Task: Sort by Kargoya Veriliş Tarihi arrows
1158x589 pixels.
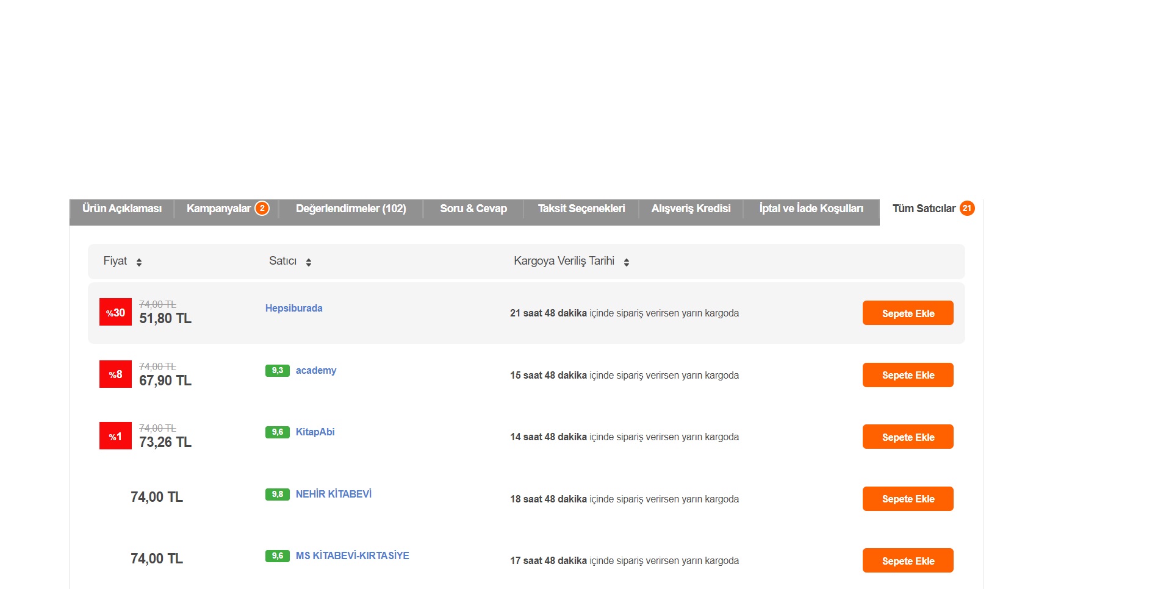Action: [x=627, y=262]
